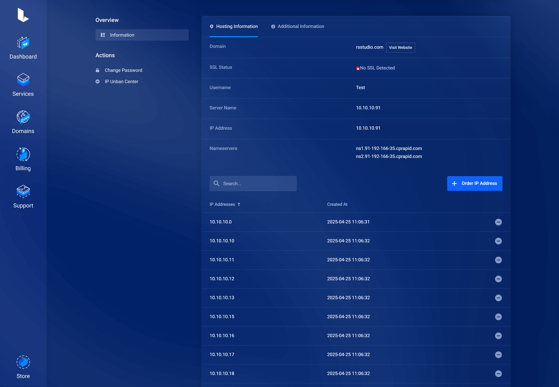Open IP Unban Center action
Screen dimensions: 559x387
[x=121, y=81]
